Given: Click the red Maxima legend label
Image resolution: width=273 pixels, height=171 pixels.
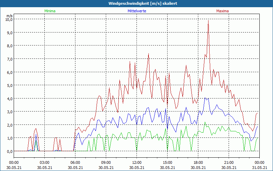Looking at the screenshot, I should coord(222,11).
